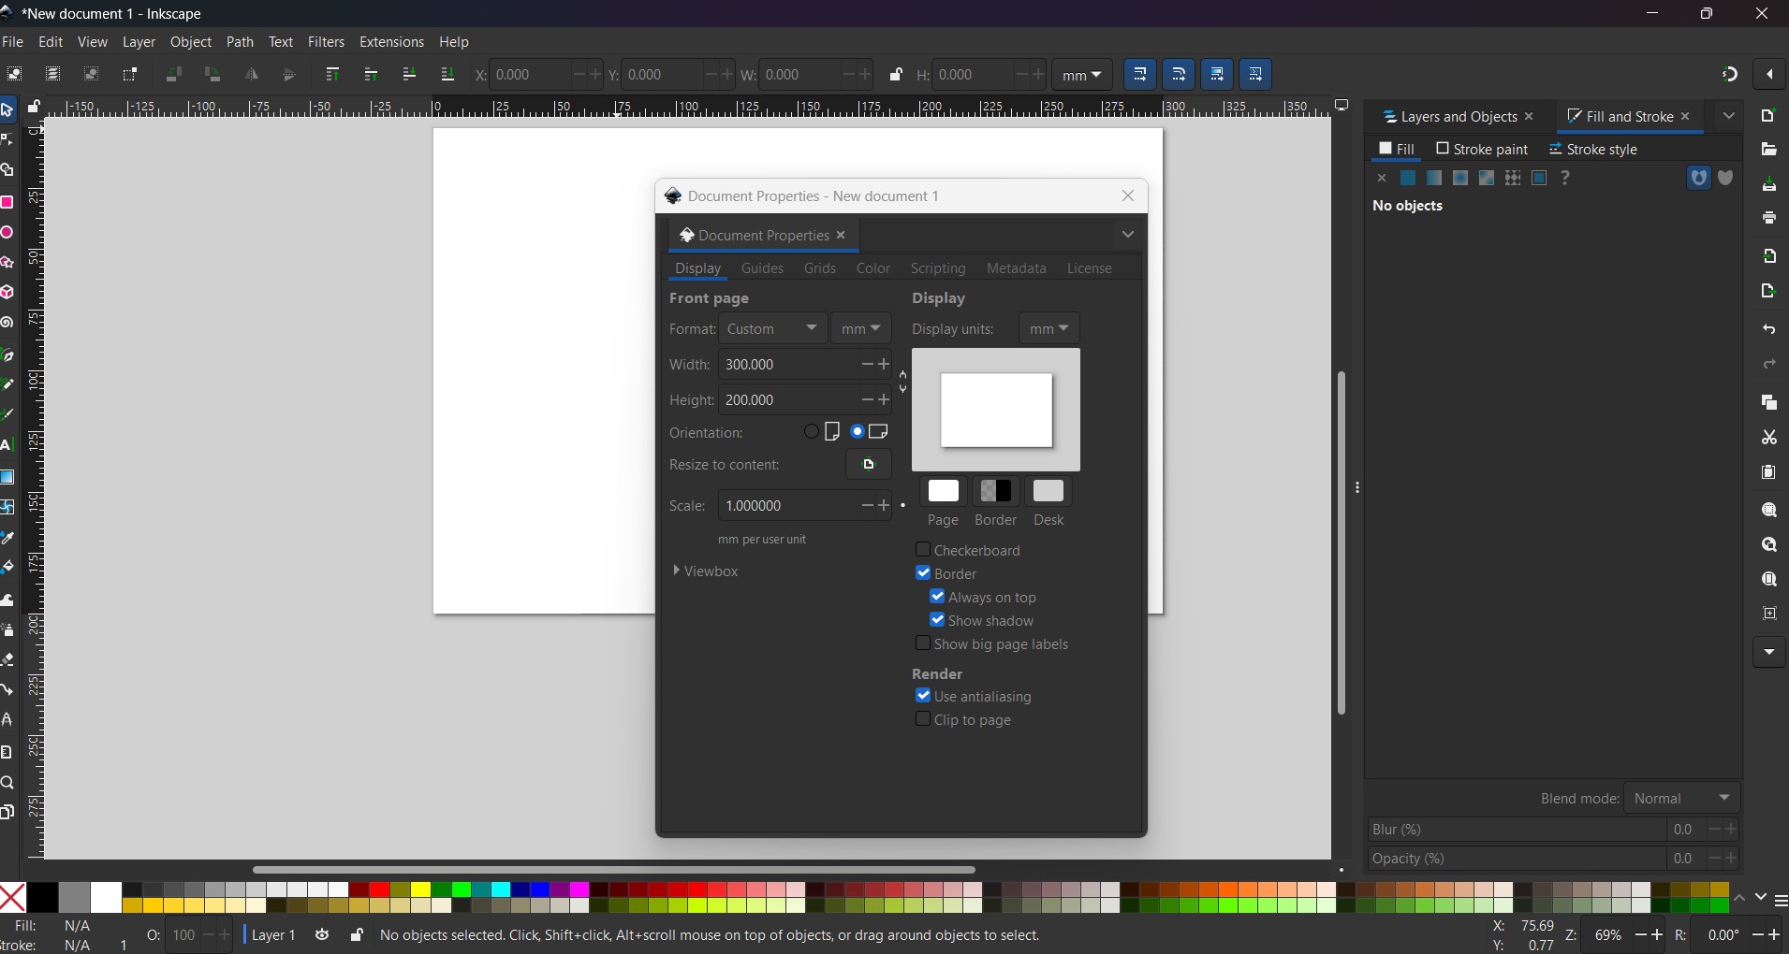Click the Page color button
Screen dimensions: 1789x954
[943, 491]
